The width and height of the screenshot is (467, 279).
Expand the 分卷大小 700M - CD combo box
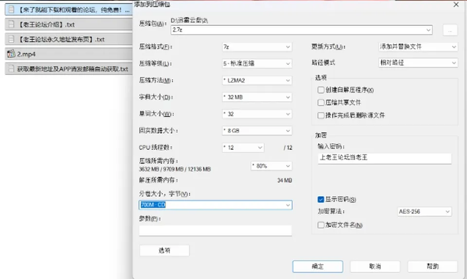click(216, 205)
